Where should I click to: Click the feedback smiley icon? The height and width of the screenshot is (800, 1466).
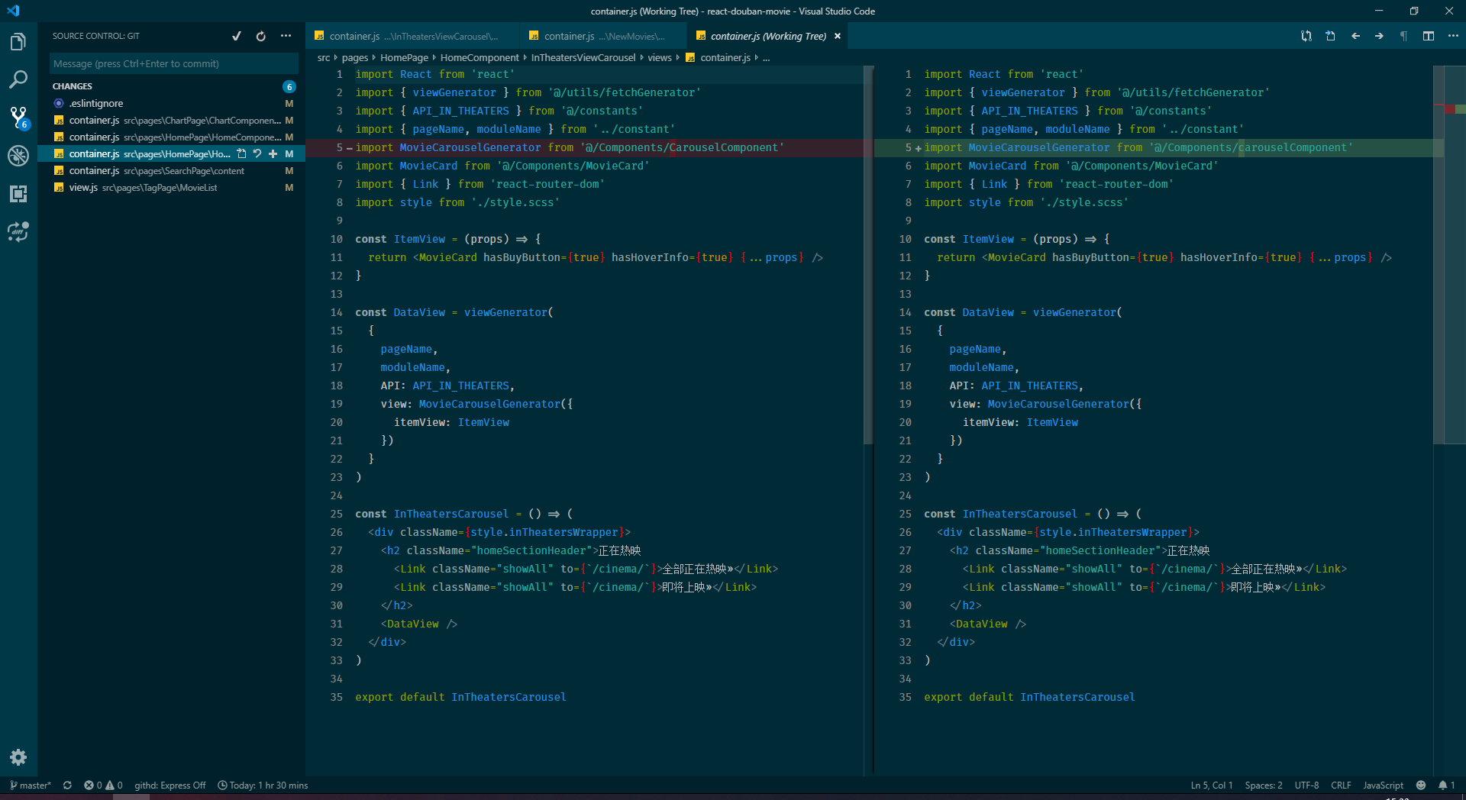click(x=1421, y=785)
